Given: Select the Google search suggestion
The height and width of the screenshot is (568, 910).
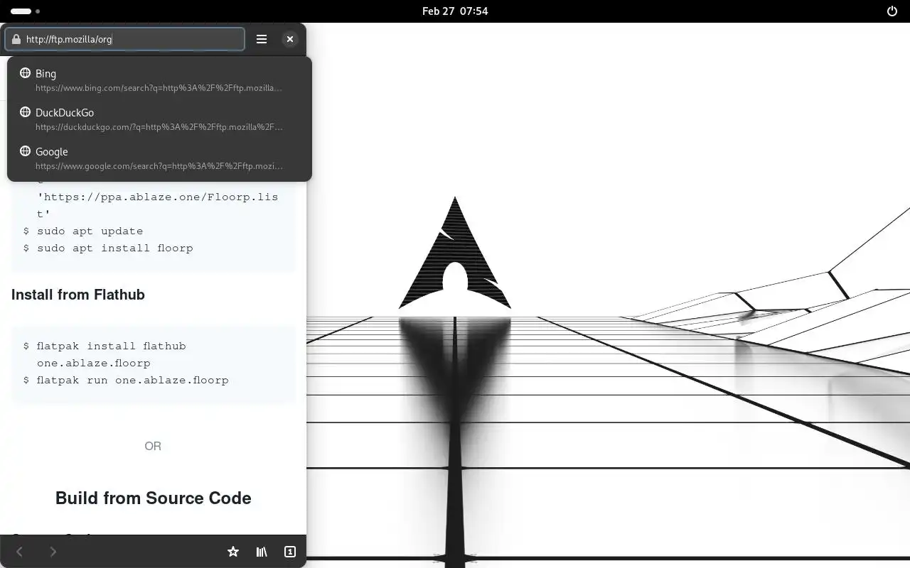Looking at the screenshot, I should pos(159,158).
